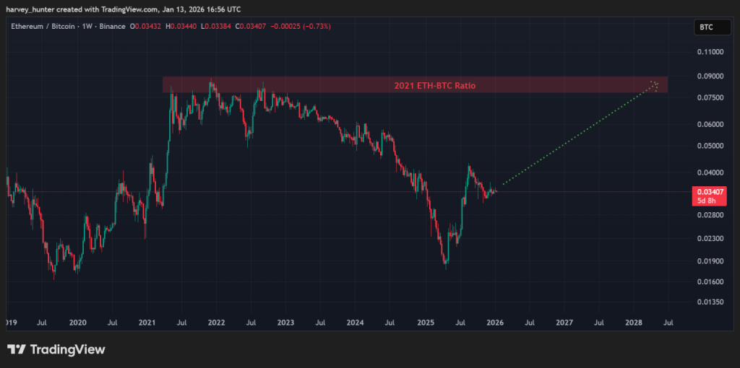Click the harvey_hunter author name in header
This screenshot has height=368, width=740.
pyautogui.click(x=29, y=9)
